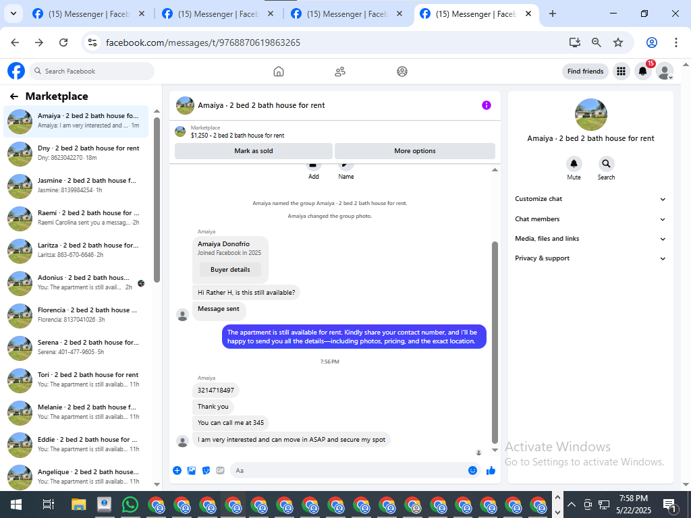Open the account profile avatar menu
Viewport: 691px width, 518px height.
[x=665, y=71]
